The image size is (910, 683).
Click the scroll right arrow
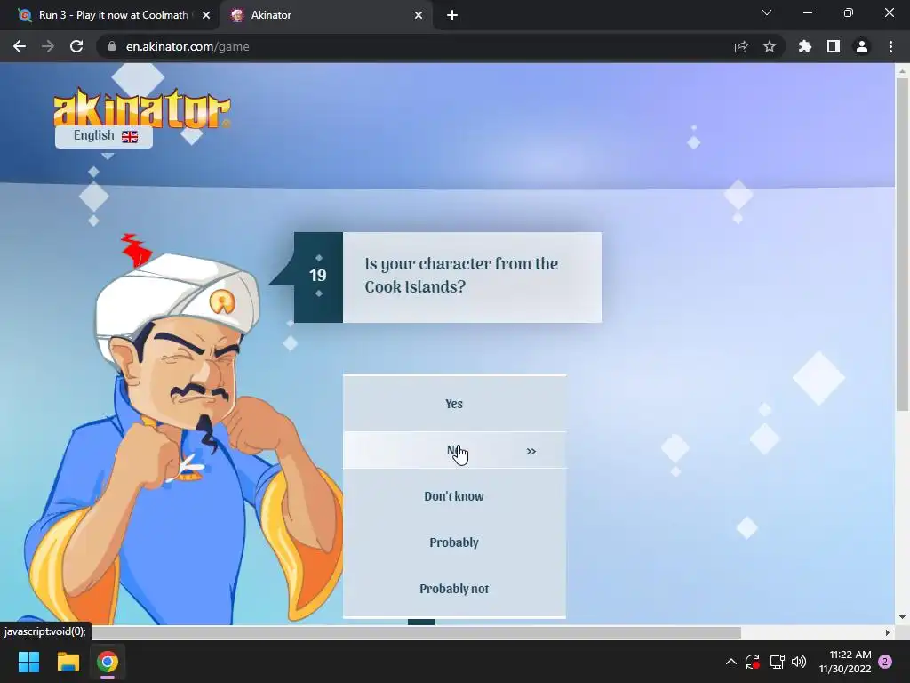888,632
